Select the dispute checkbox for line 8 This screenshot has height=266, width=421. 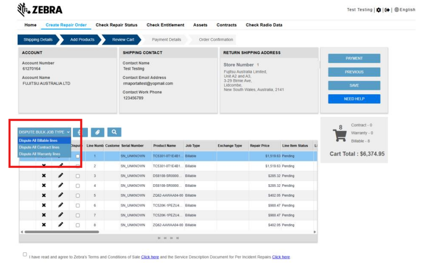point(77,225)
